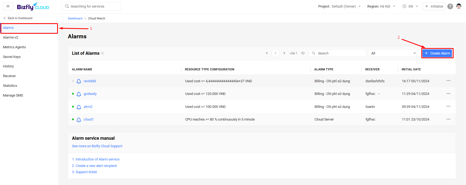The width and height of the screenshot is (466, 185).
Task: Open the godasdy alarm name link
Action: click(90, 94)
